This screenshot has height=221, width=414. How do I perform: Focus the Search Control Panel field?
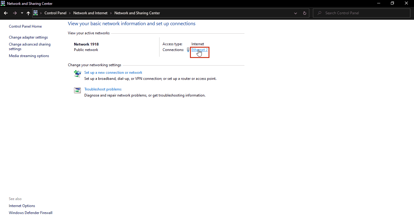coord(362,13)
